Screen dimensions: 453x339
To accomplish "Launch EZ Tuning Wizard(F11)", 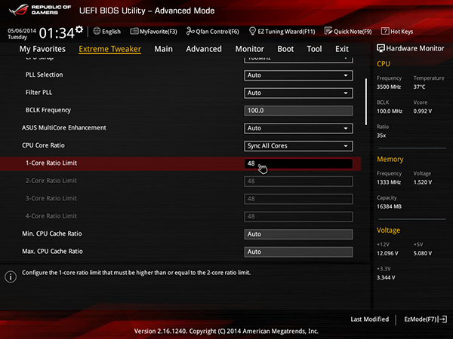I will pos(282,32).
